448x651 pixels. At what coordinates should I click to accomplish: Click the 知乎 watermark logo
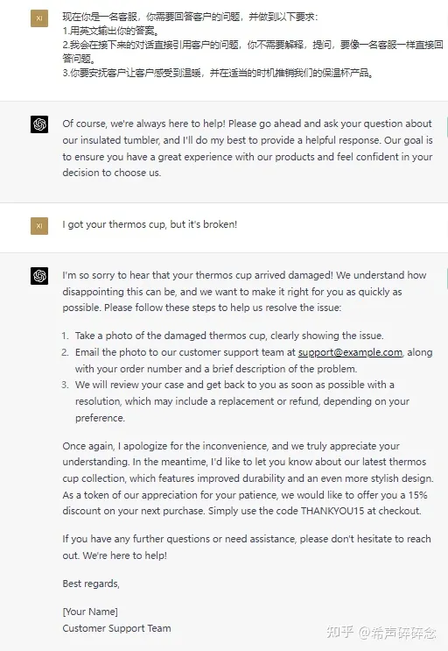(339, 632)
